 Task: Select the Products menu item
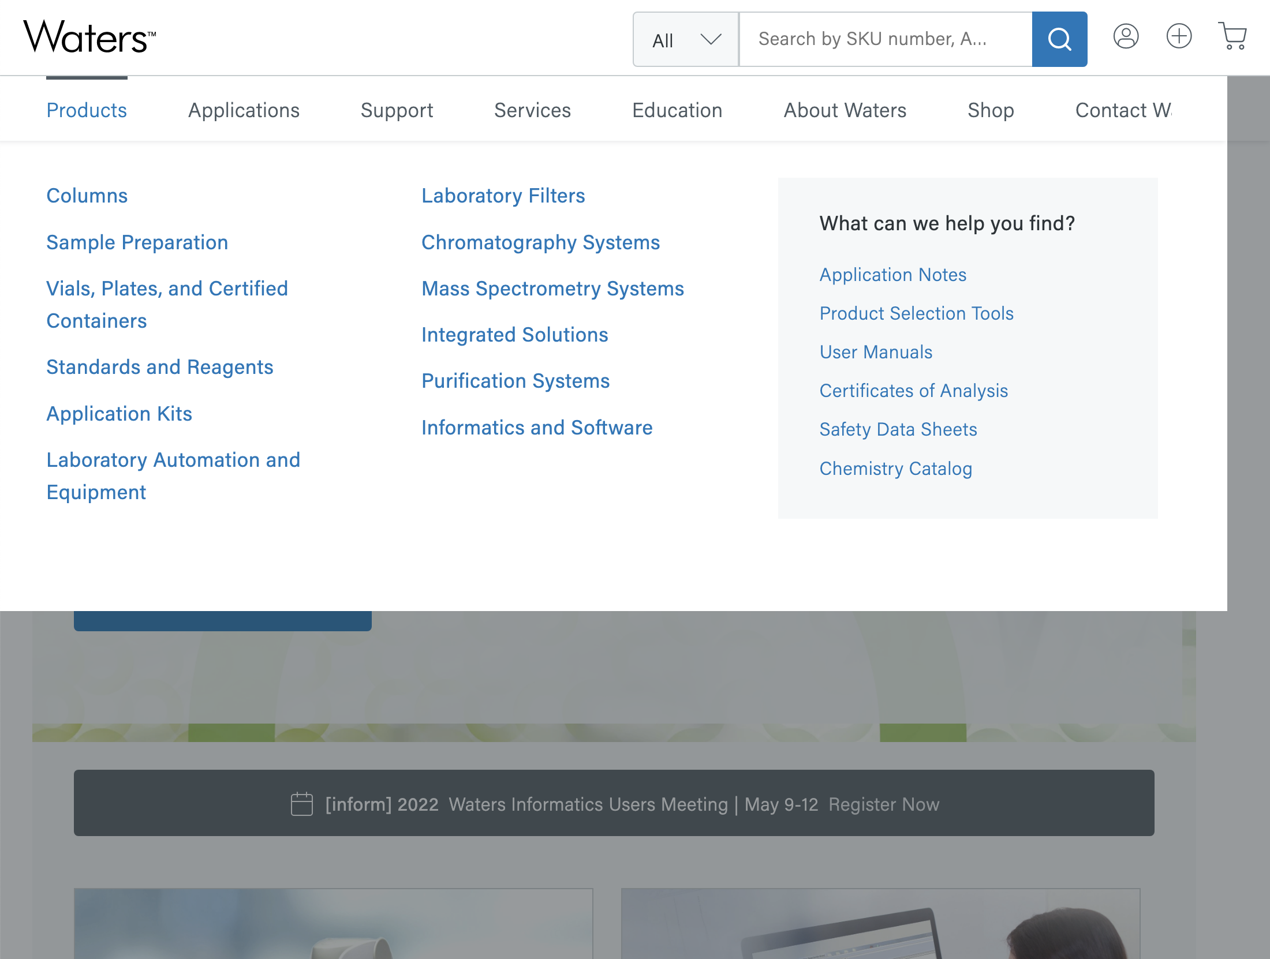[87, 110]
